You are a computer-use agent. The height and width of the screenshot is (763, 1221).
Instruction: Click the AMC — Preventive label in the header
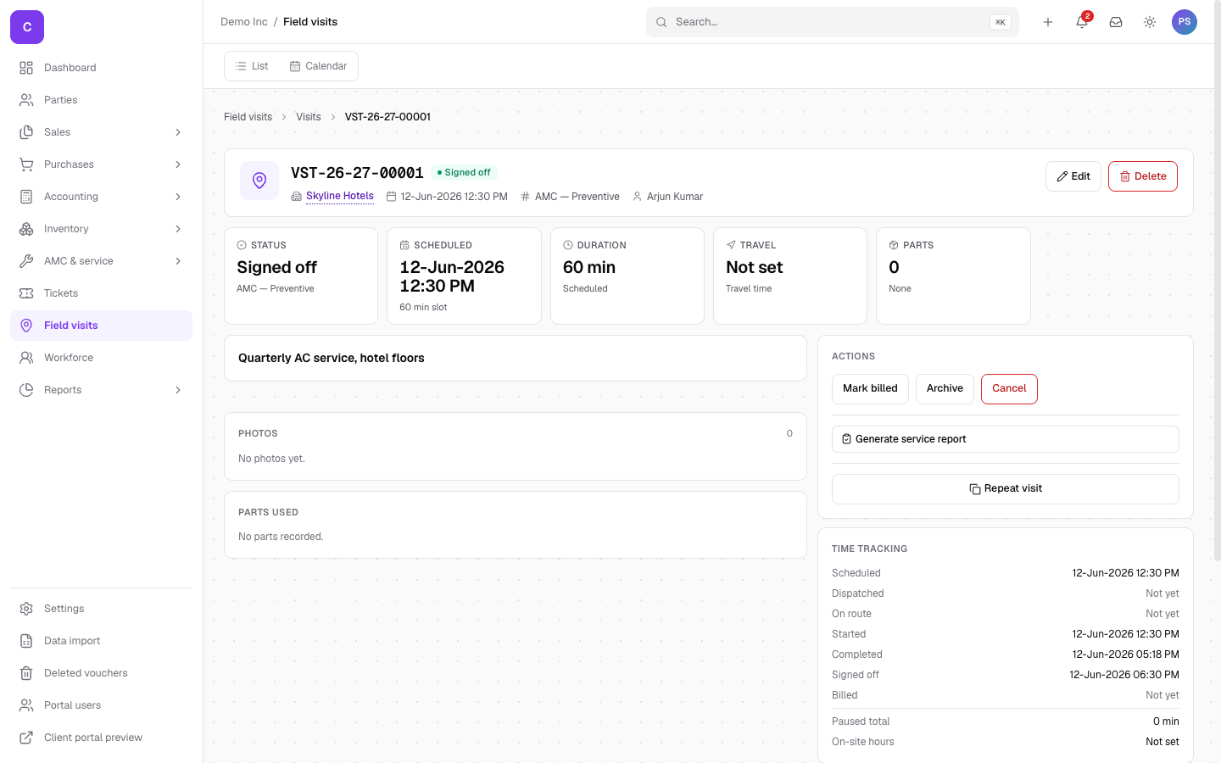click(577, 197)
